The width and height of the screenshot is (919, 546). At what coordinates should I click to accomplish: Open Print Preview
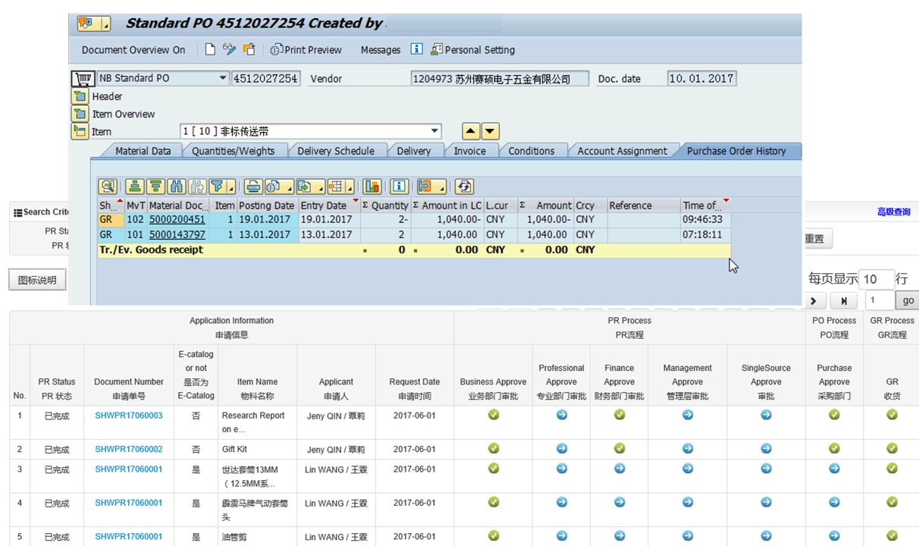click(x=306, y=50)
